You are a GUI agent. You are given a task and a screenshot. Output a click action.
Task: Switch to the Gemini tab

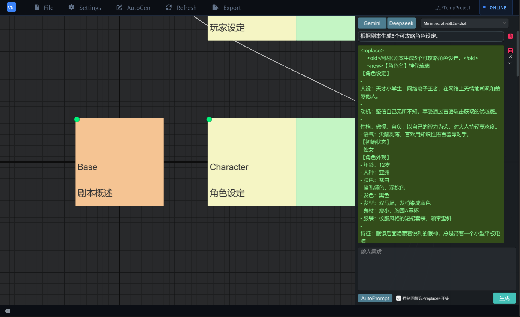[372, 23]
